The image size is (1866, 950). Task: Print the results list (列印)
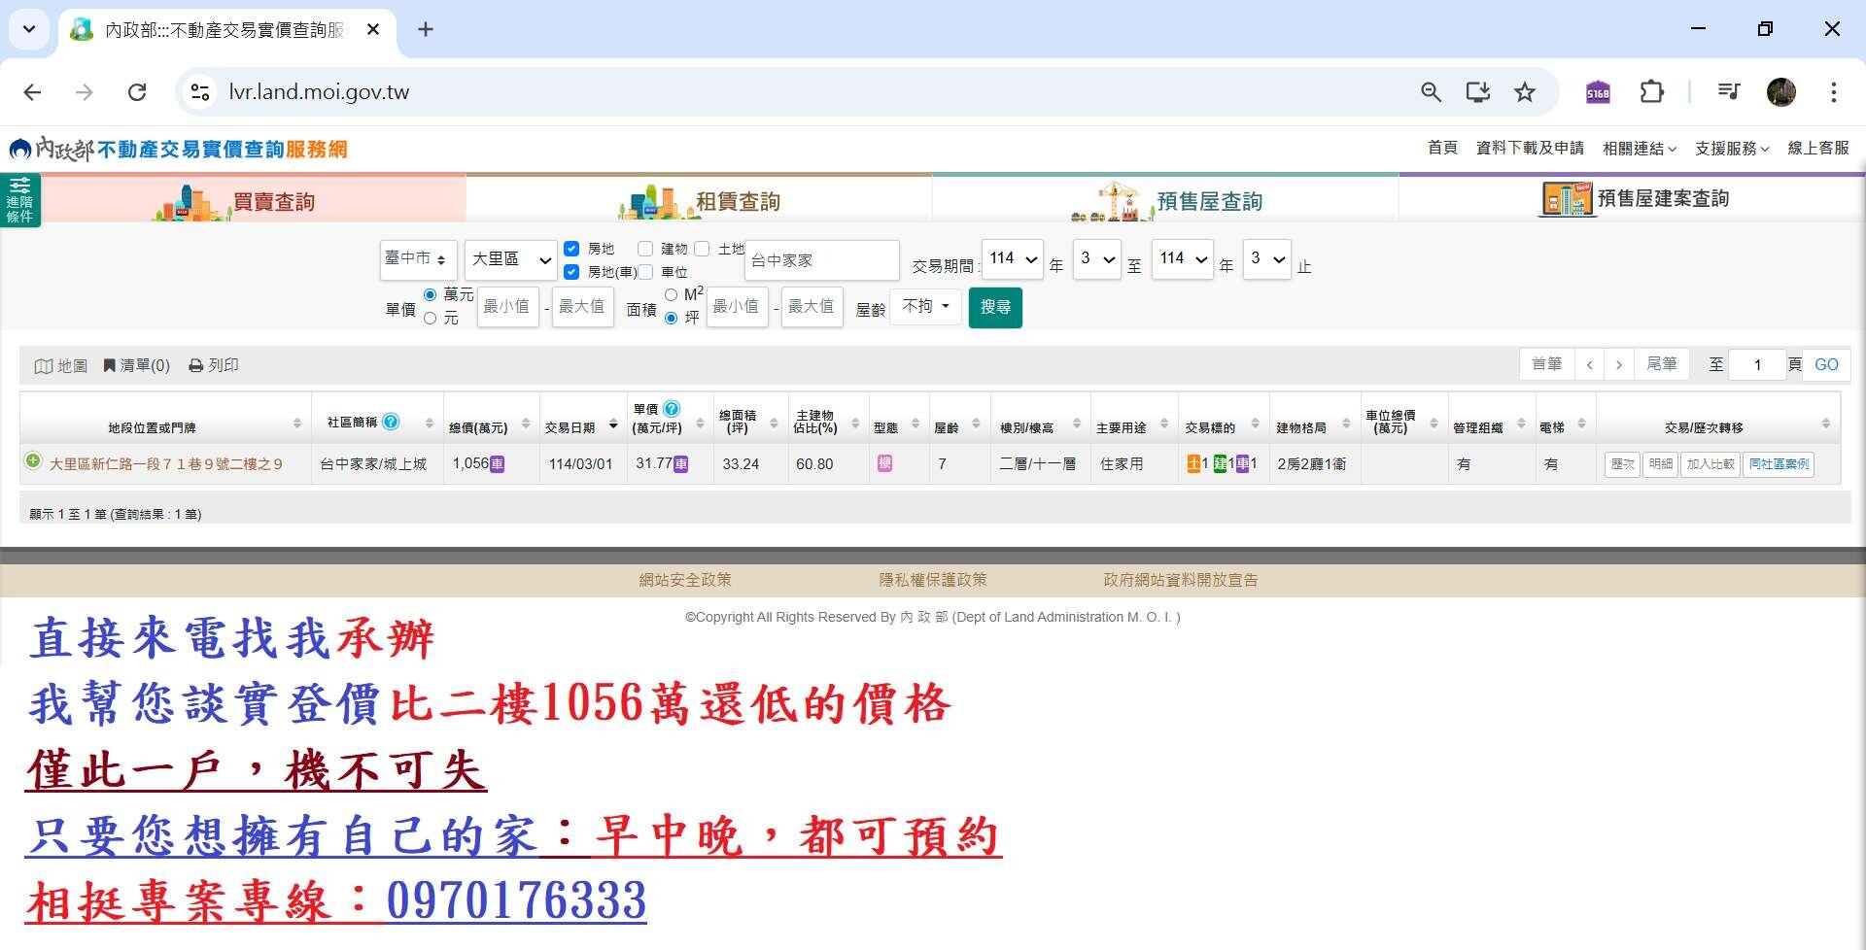[x=214, y=365]
